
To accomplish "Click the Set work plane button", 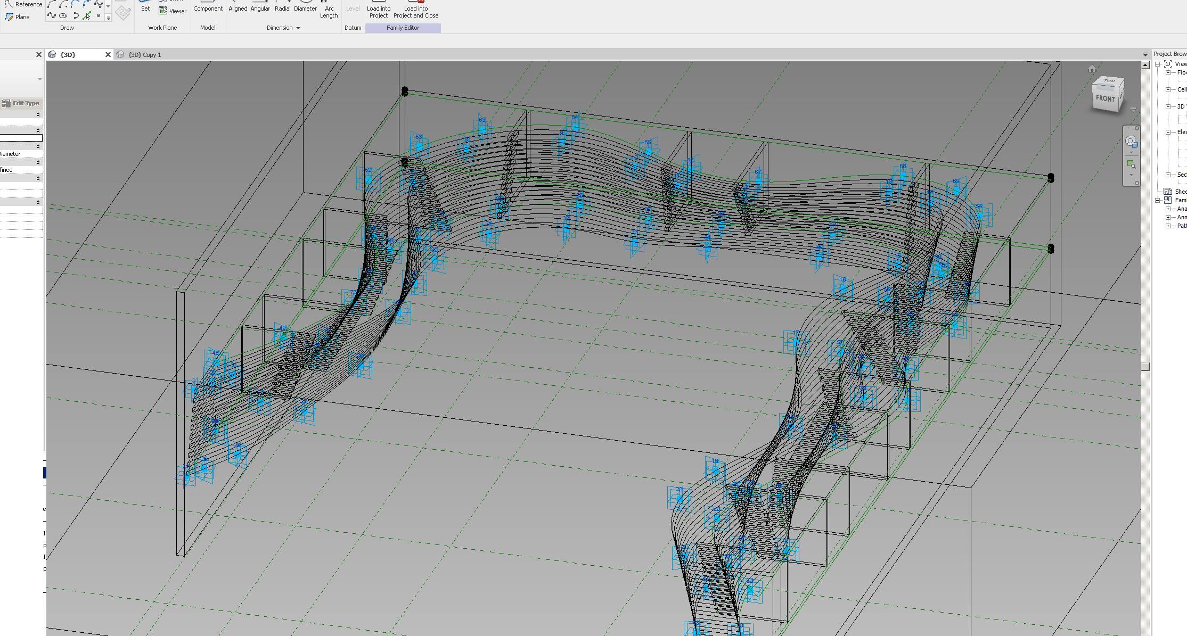I will click(x=145, y=6).
